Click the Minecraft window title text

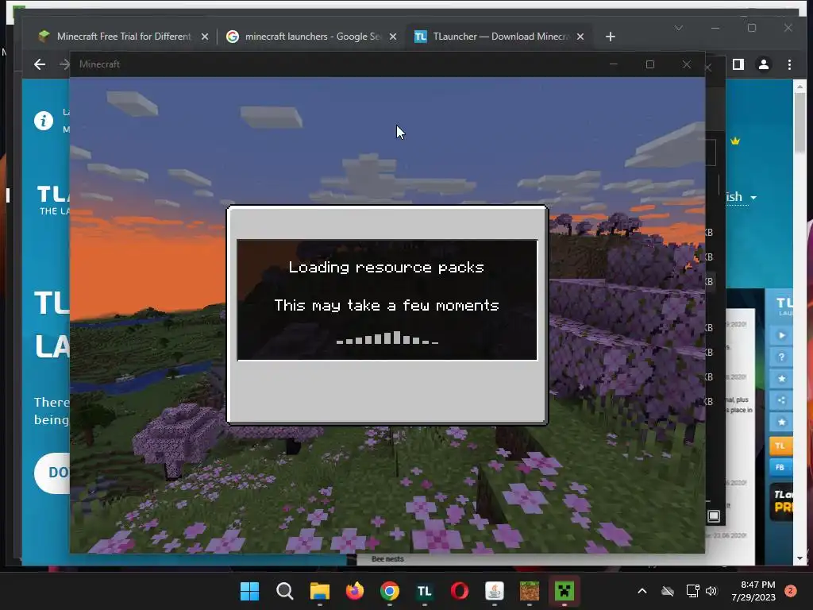99,64
